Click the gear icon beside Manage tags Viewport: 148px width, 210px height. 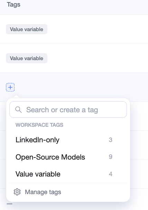(x=17, y=192)
